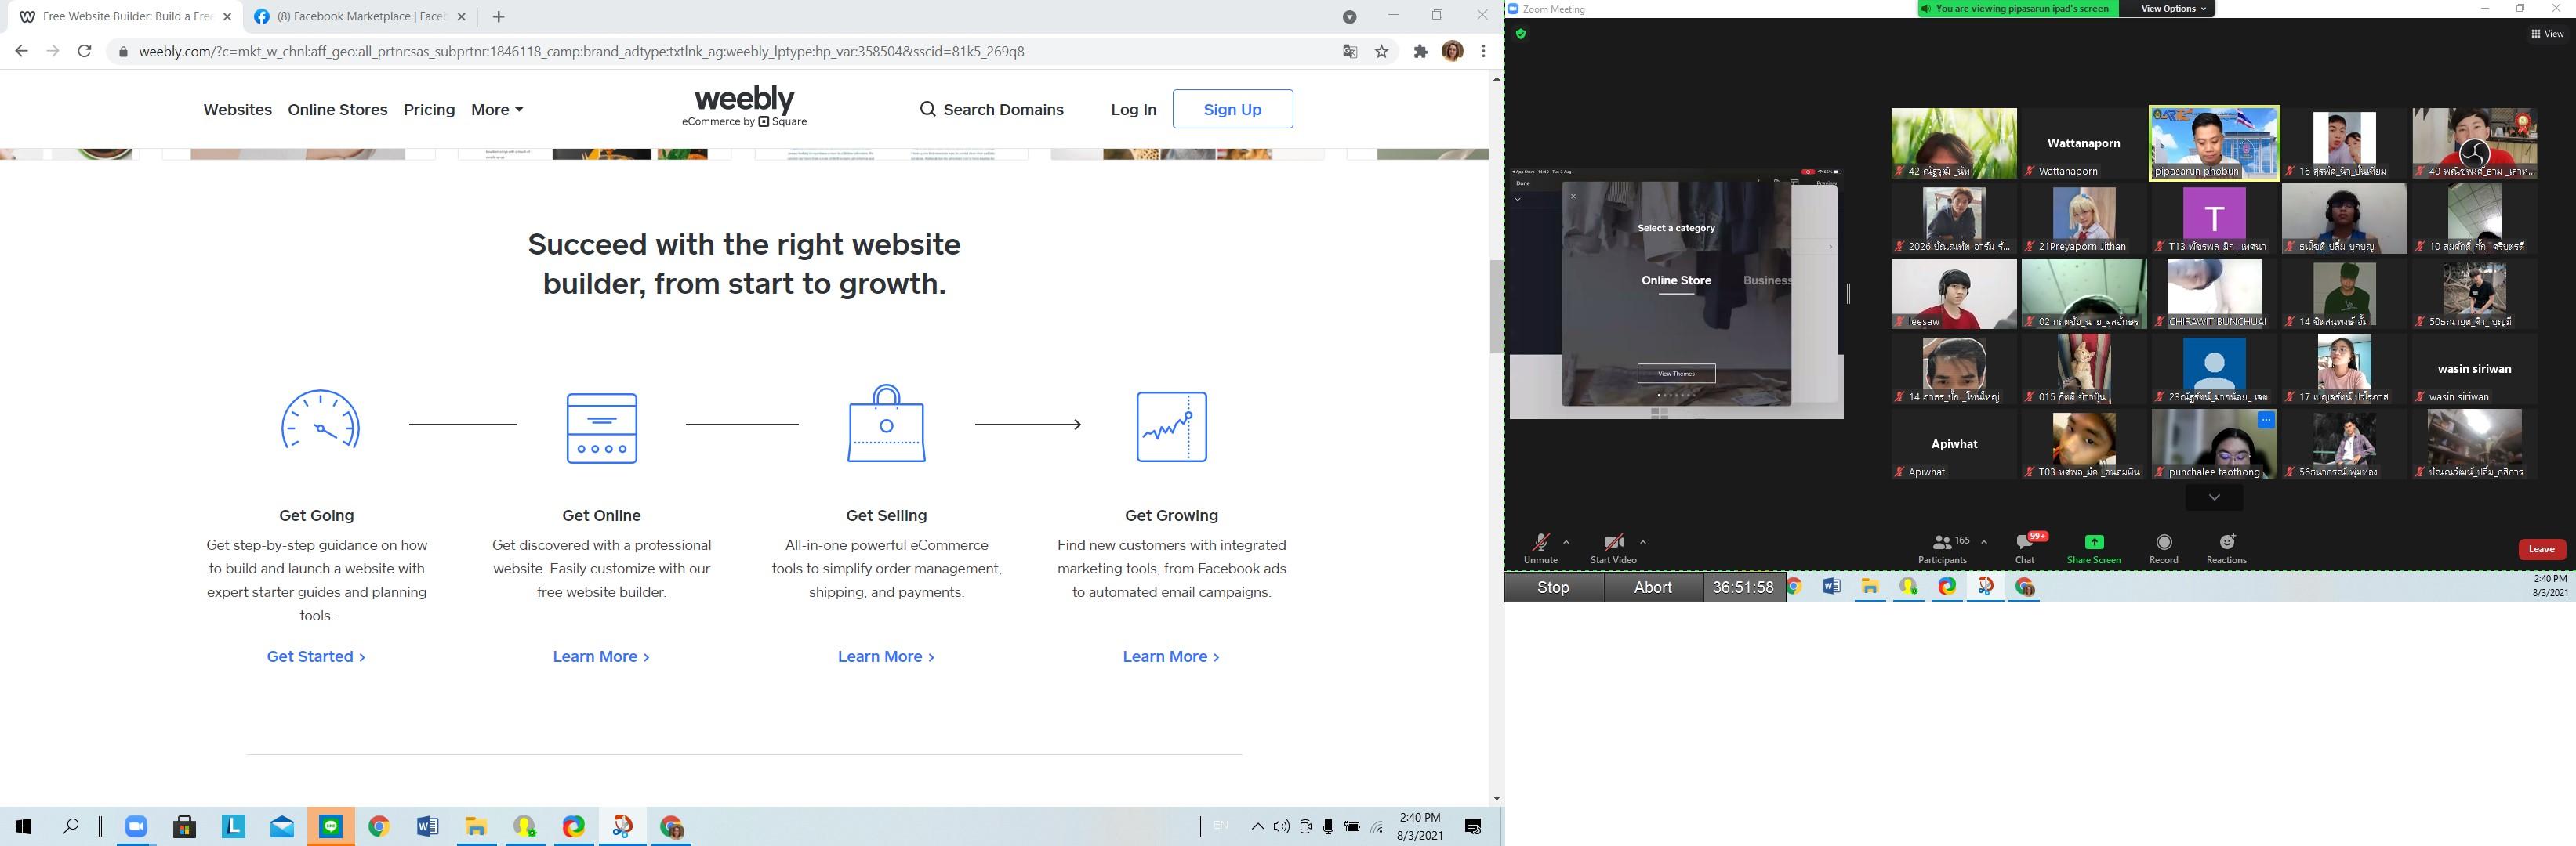Open the Zoom Participants panel
The image size is (2576, 846).
[1942, 548]
